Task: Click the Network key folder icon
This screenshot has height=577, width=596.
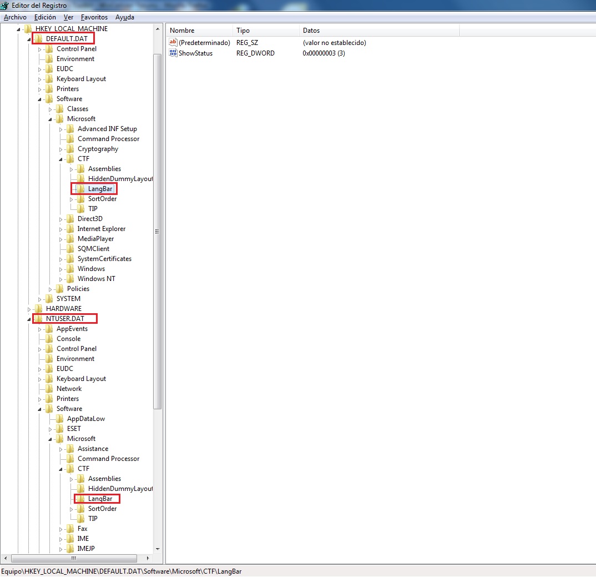Action: click(49, 389)
